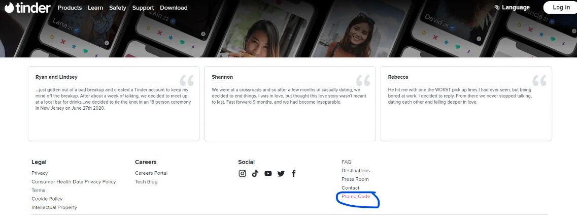Open the Contact link

coord(350,187)
